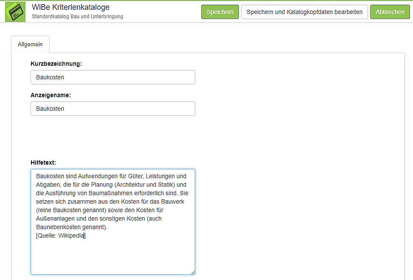Click the Kurzbezeichnung label
The width and height of the screenshot is (413, 280).
[56, 64]
